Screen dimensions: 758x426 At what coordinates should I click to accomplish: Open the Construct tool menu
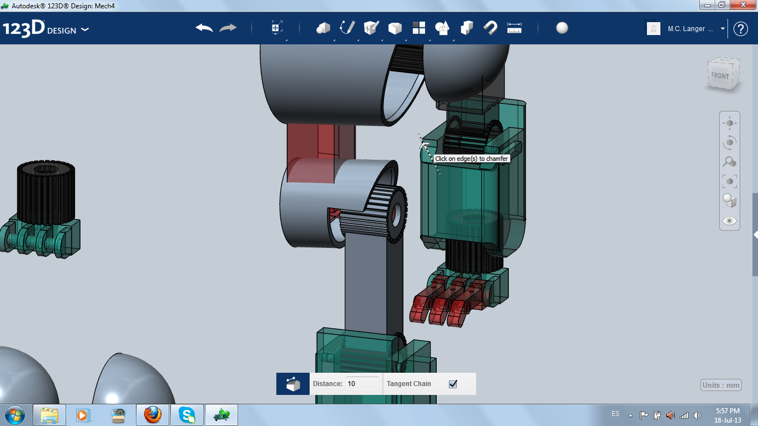(371, 28)
